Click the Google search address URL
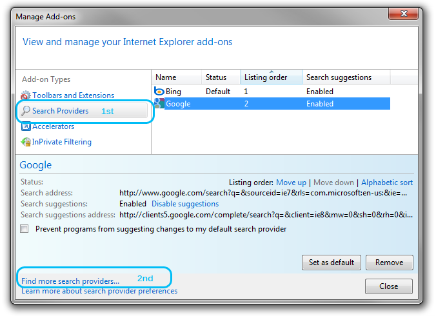The width and height of the screenshot is (436, 318). point(263,193)
